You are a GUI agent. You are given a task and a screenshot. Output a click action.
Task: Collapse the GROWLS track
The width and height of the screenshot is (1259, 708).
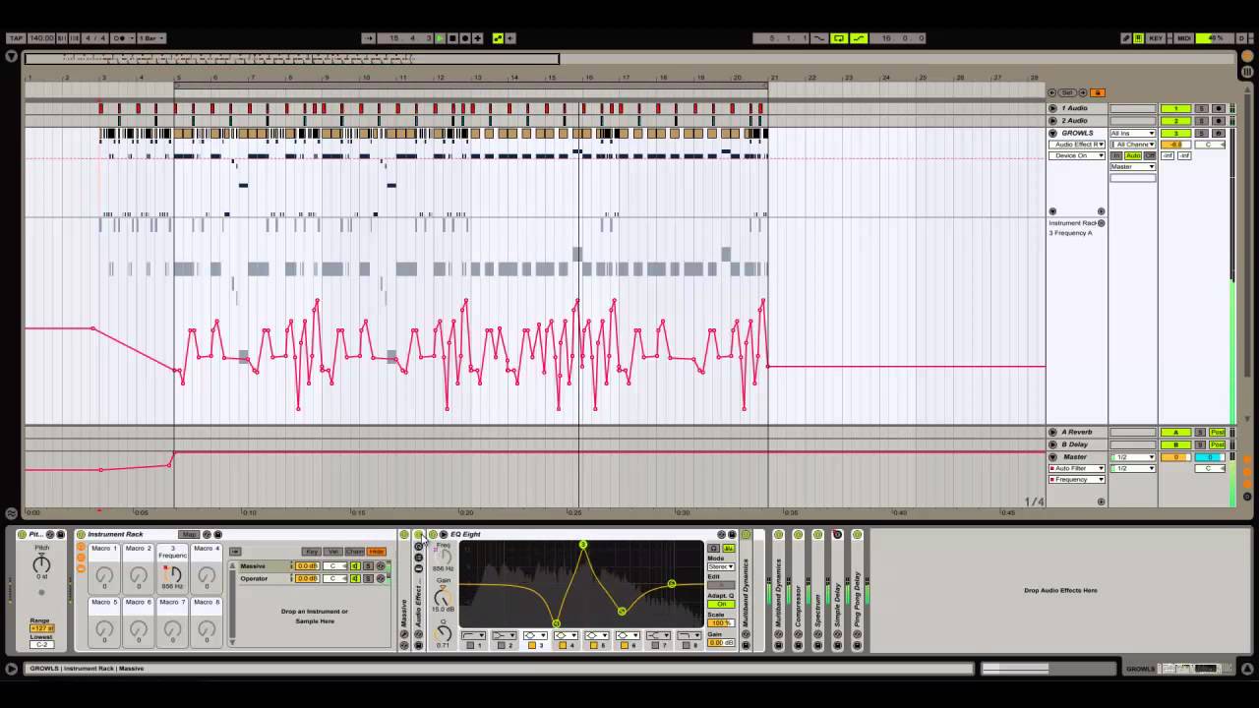1052,133
